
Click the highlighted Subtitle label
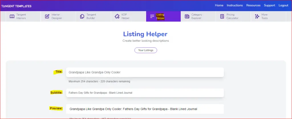[x=56, y=93]
